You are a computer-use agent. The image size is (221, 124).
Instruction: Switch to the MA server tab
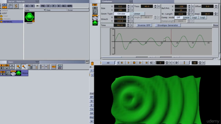43,6
